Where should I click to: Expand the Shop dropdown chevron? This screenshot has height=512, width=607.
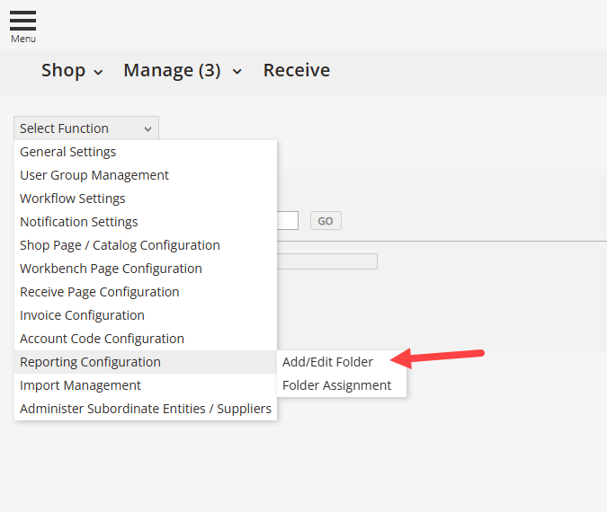click(x=98, y=72)
